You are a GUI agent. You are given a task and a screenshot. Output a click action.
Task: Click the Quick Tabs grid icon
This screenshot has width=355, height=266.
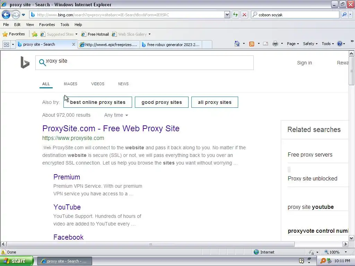(6, 44)
